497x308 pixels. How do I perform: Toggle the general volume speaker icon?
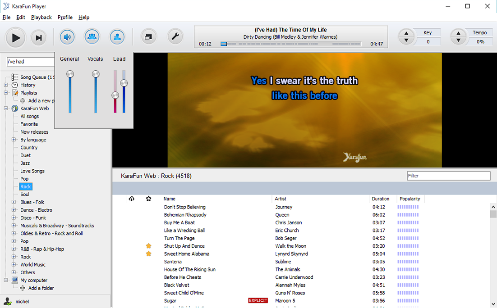pyautogui.click(x=67, y=37)
